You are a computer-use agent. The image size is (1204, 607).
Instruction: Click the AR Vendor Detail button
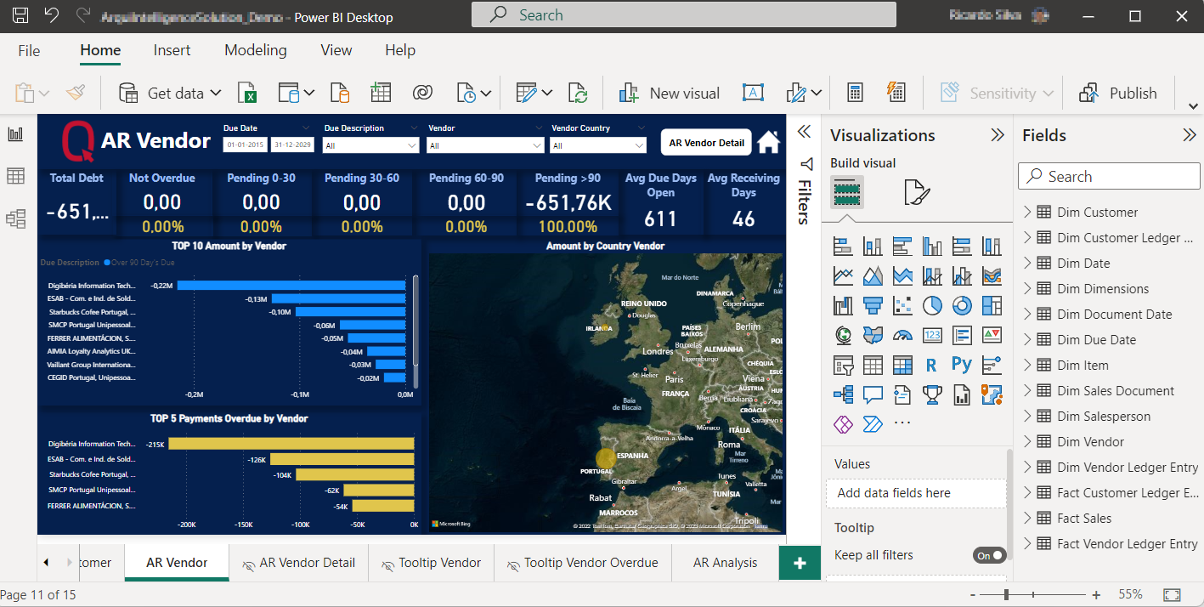click(x=706, y=143)
